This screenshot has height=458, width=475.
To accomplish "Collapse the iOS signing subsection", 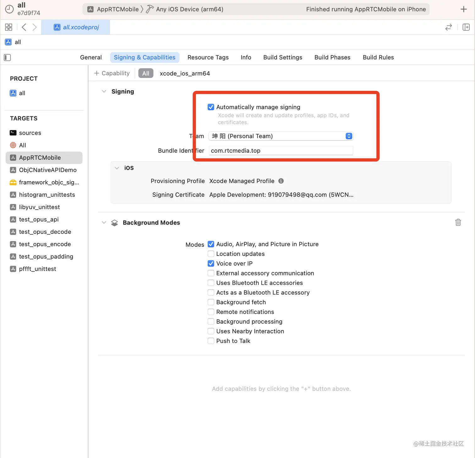I will pos(117,168).
